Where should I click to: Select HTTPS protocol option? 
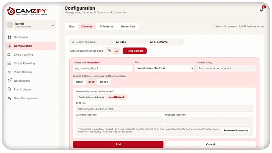104,82
